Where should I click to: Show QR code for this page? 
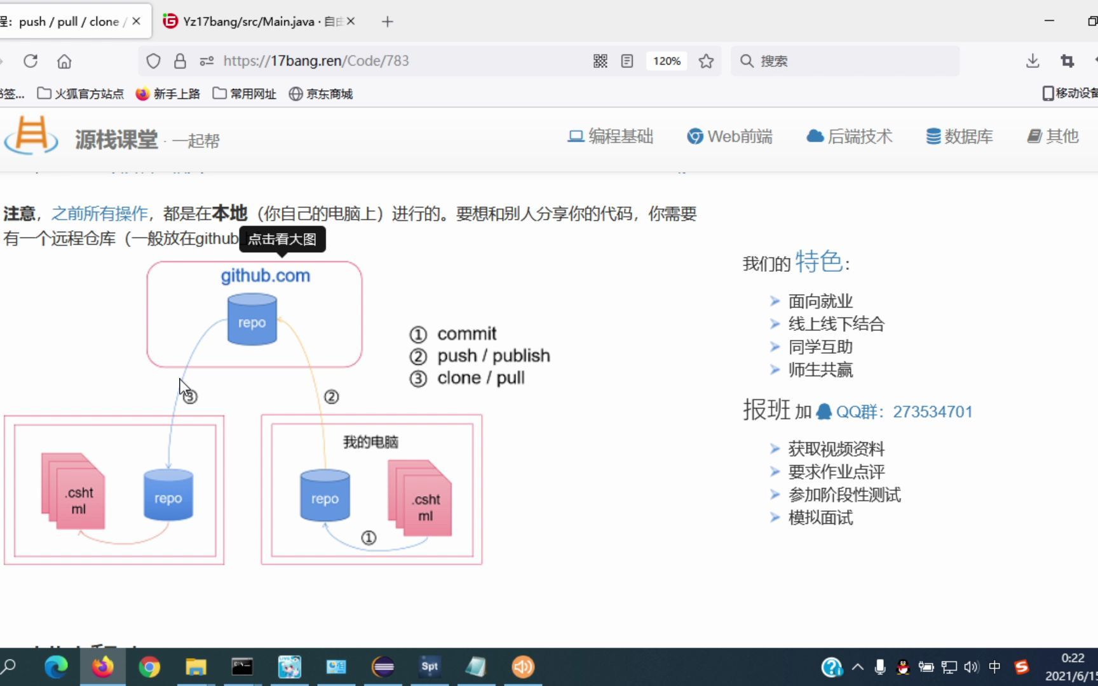tap(600, 61)
